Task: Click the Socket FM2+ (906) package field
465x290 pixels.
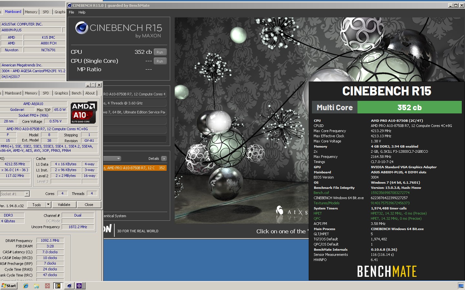Action: [x=33, y=115]
